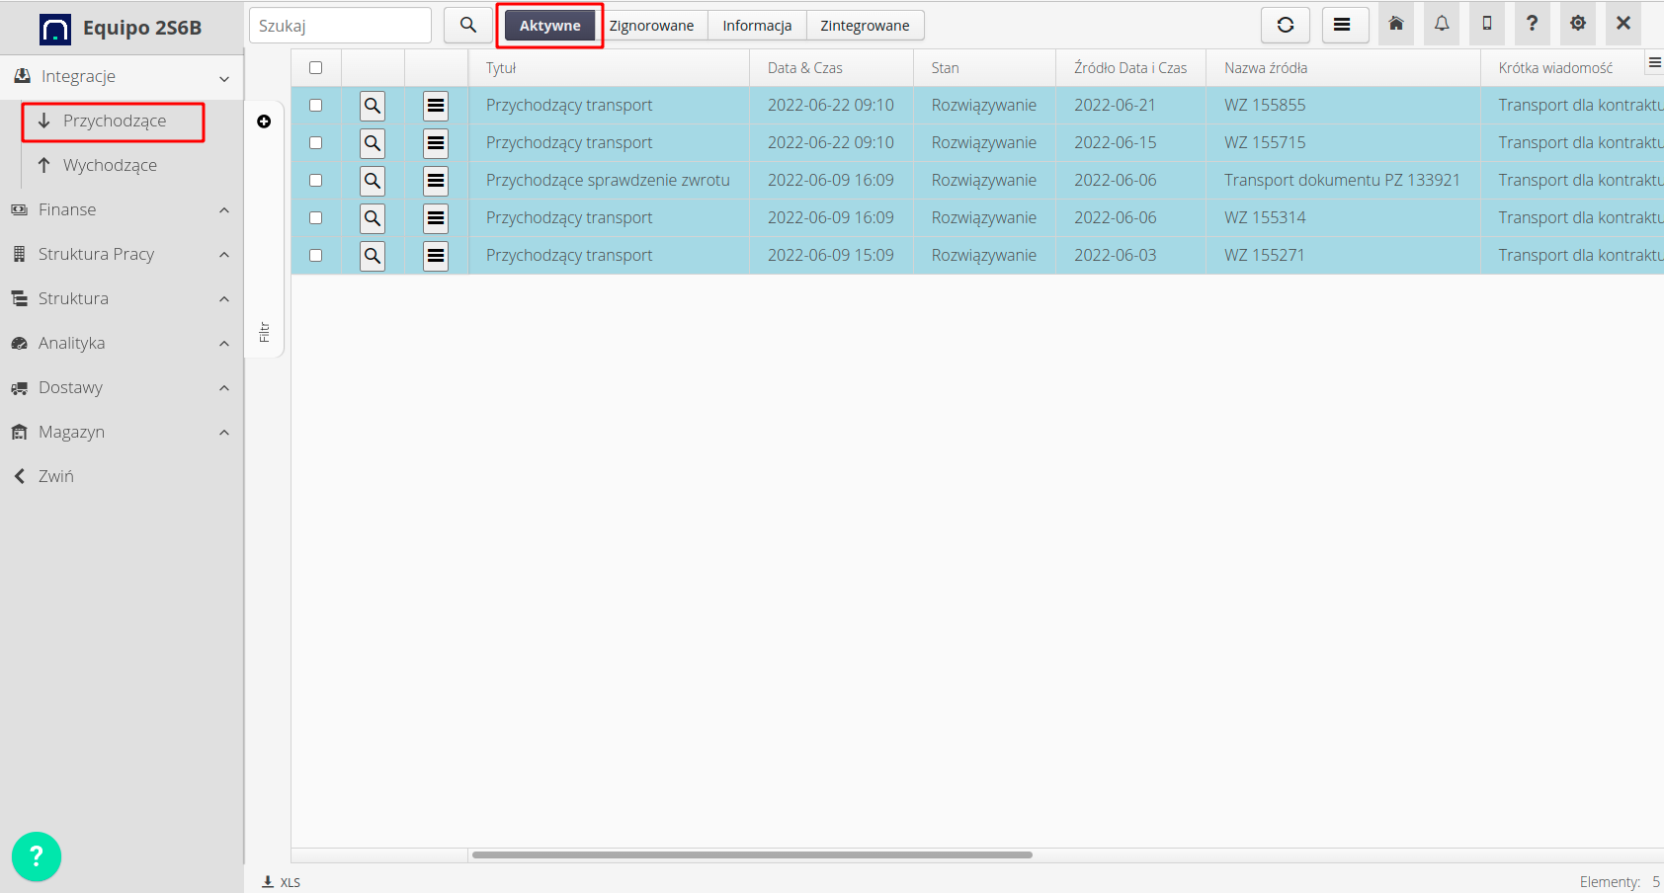Image resolution: width=1664 pixels, height=893 pixels.
Task: Refresh the integration list
Action: pos(1285,24)
